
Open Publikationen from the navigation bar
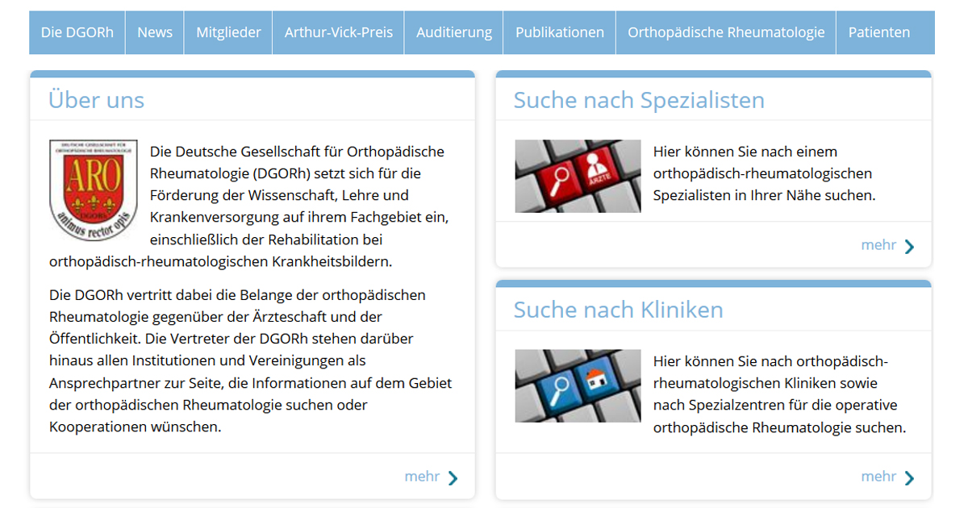click(560, 32)
